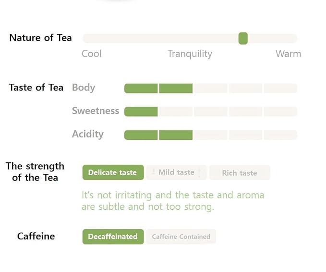The width and height of the screenshot is (326, 272).
Task: Choose the Rich taste option
Action: point(240,172)
